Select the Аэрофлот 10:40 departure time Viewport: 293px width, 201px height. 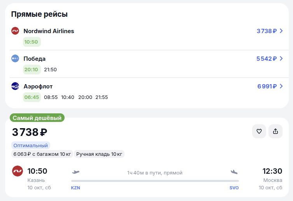coord(68,97)
